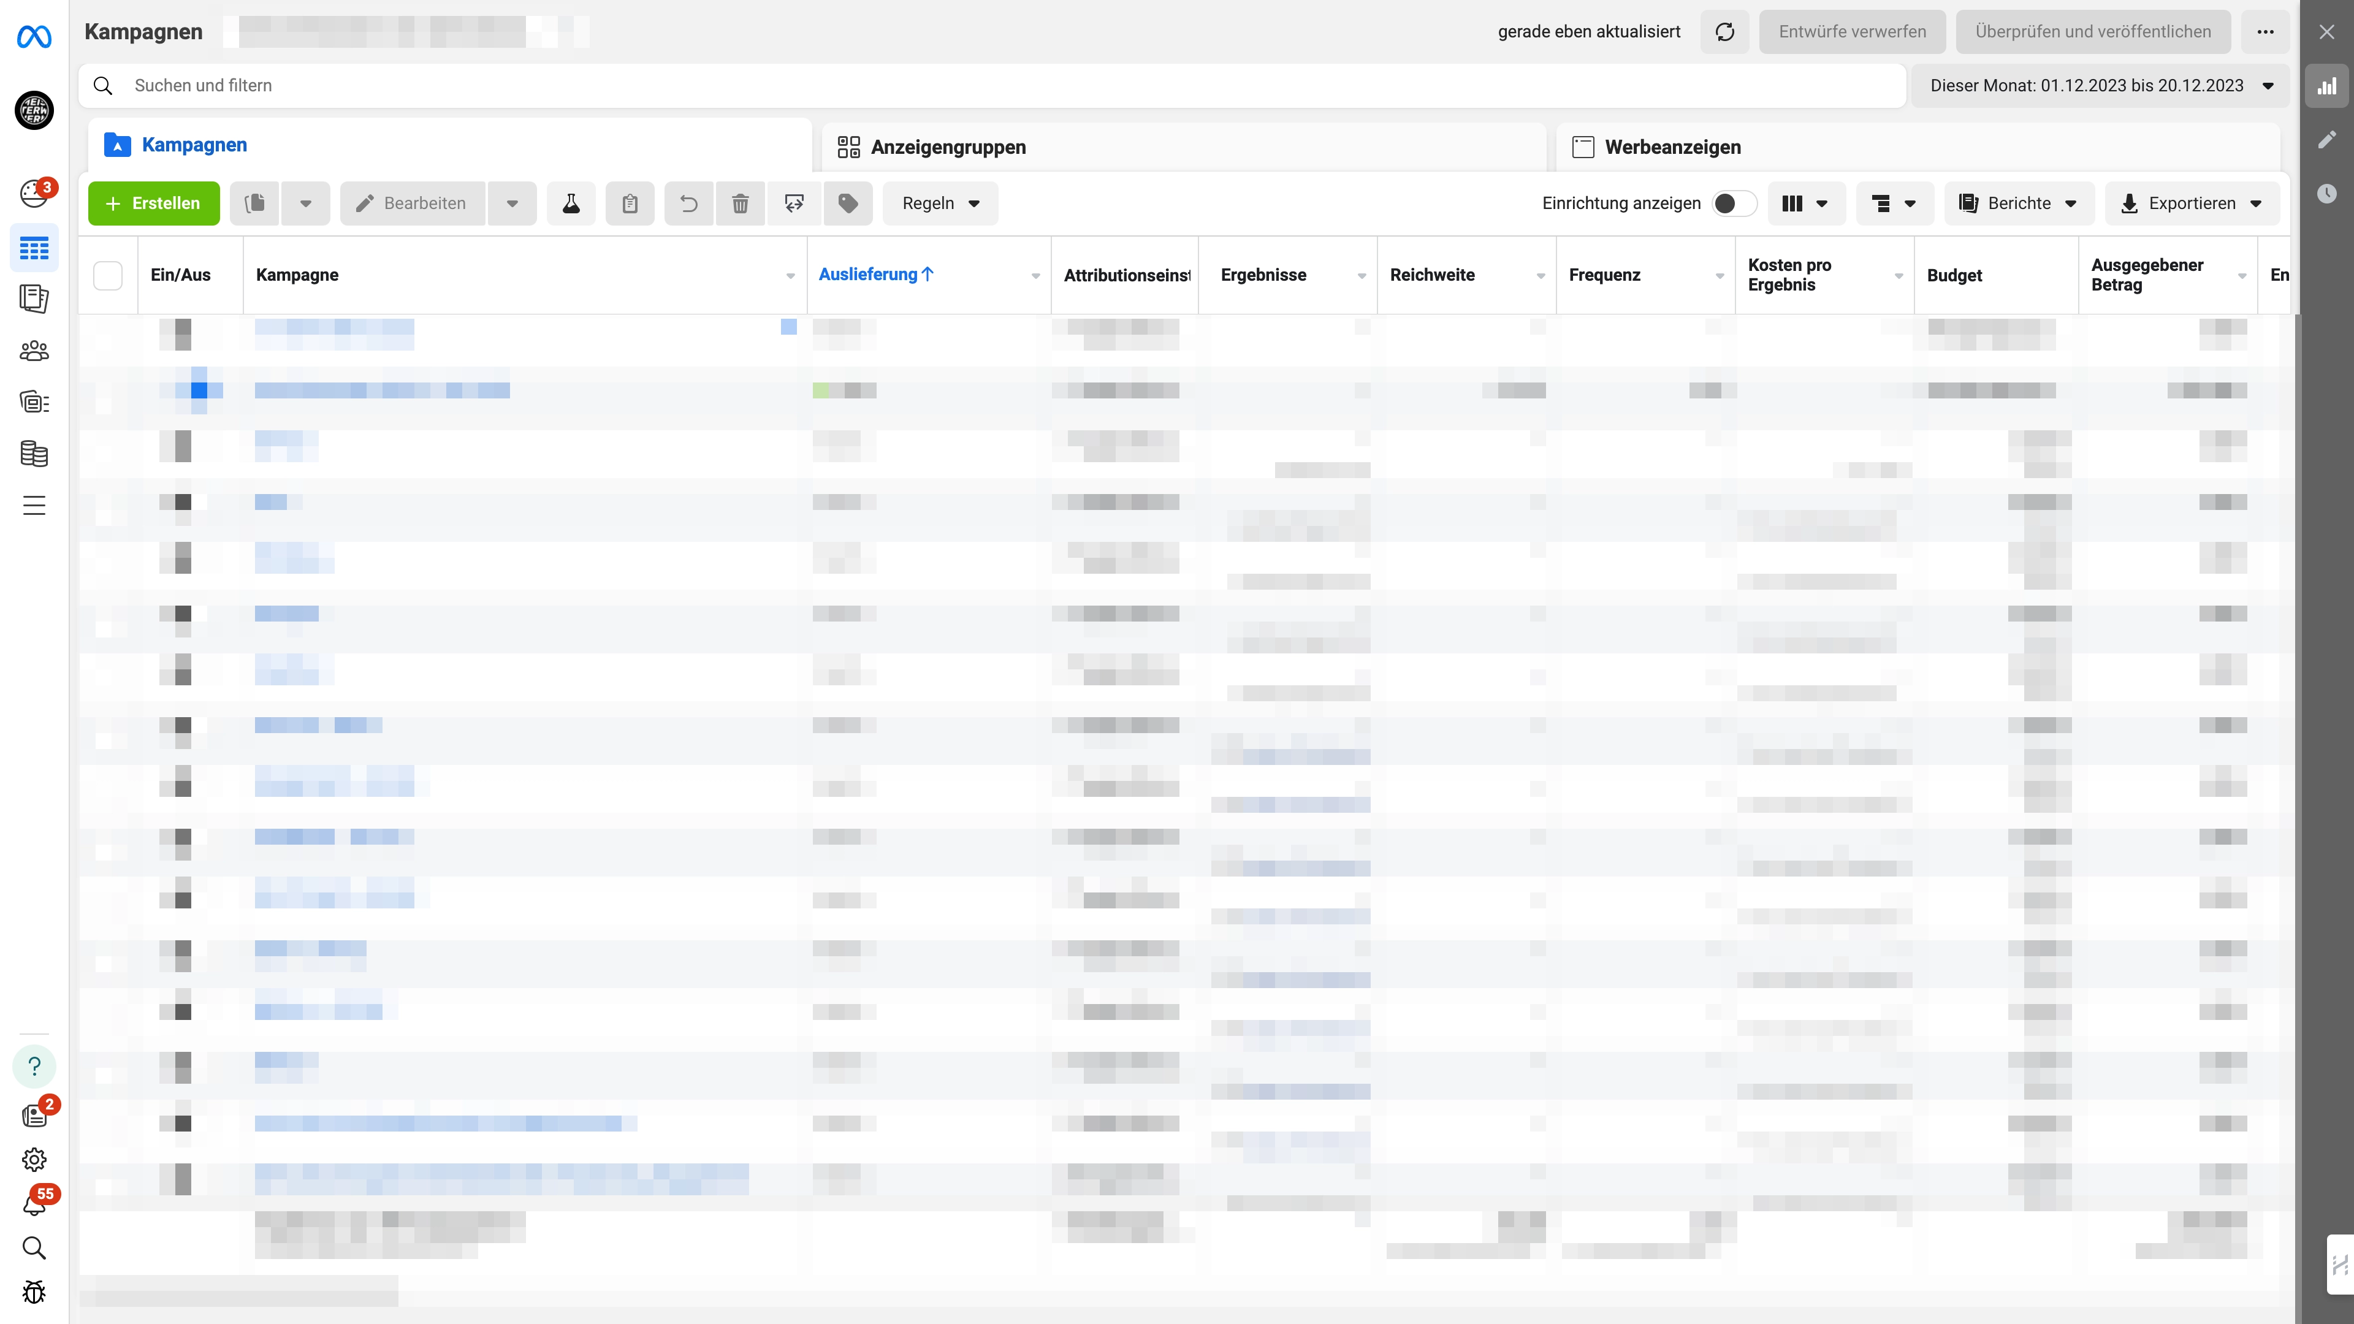The width and height of the screenshot is (2354, 1324).
Task: Open the All tools hamburger menu
Action: 34,505
